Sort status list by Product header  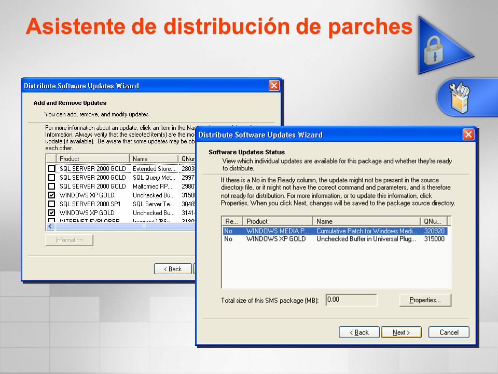(x=278, y=221)
